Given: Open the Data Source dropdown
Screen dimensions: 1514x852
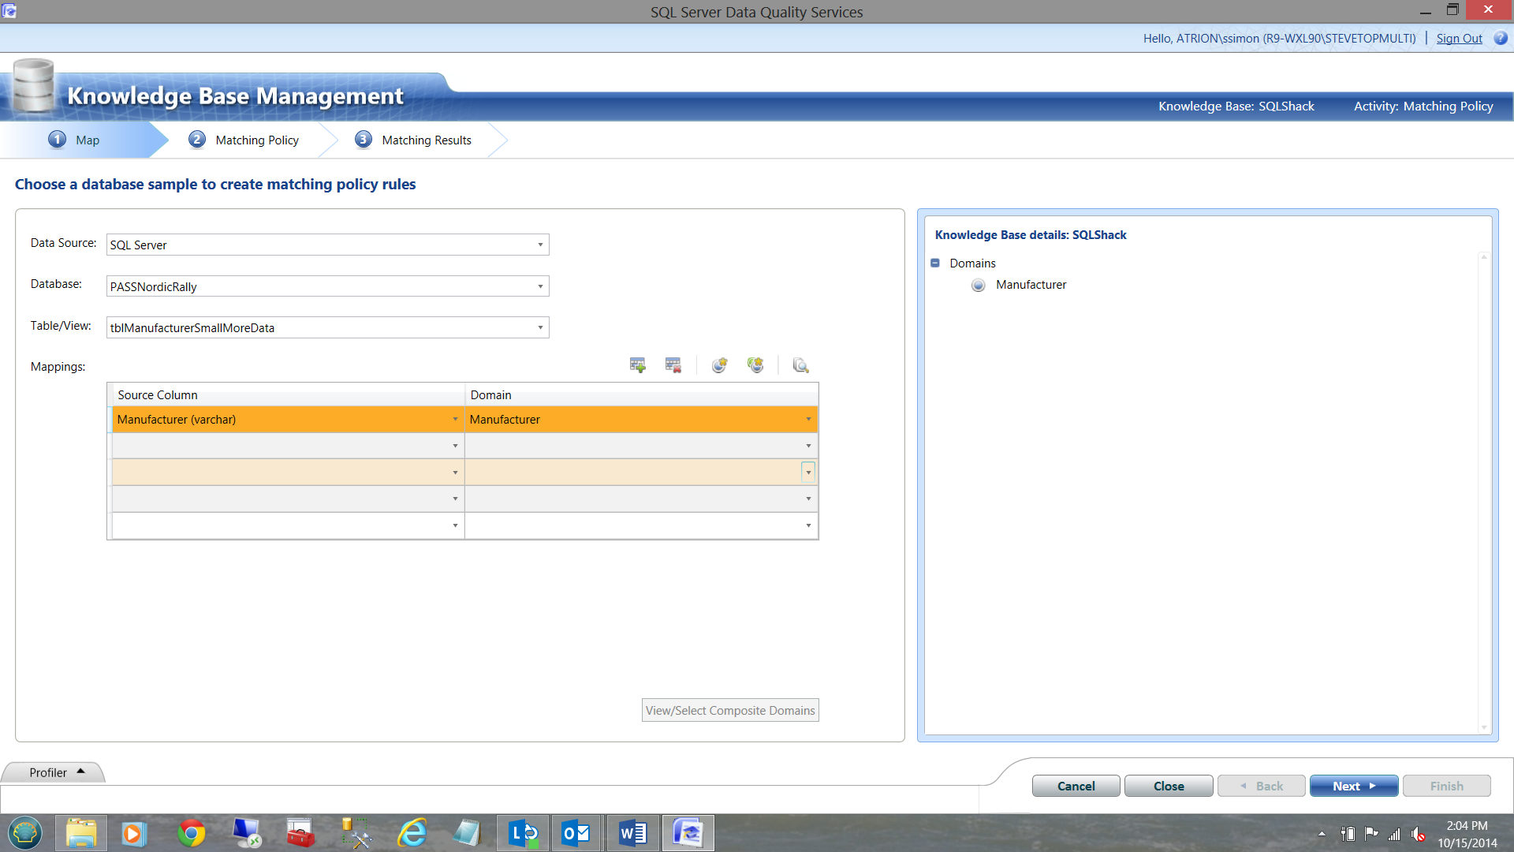Looking at the screenshot, I should 540,245.
